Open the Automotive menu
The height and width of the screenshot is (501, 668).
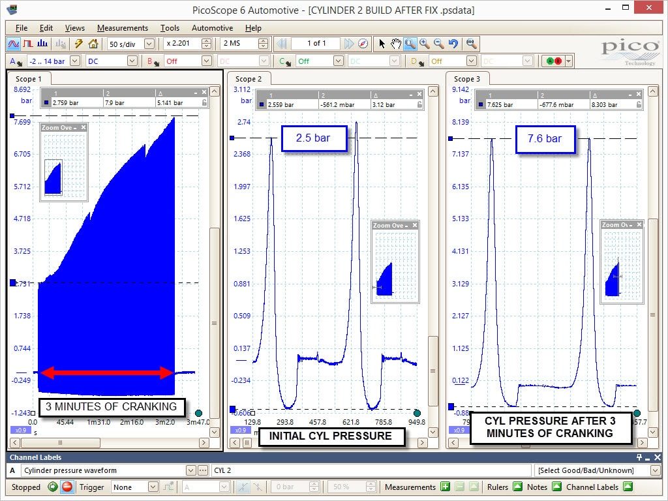pyautogui.click(x=212, y=27)
